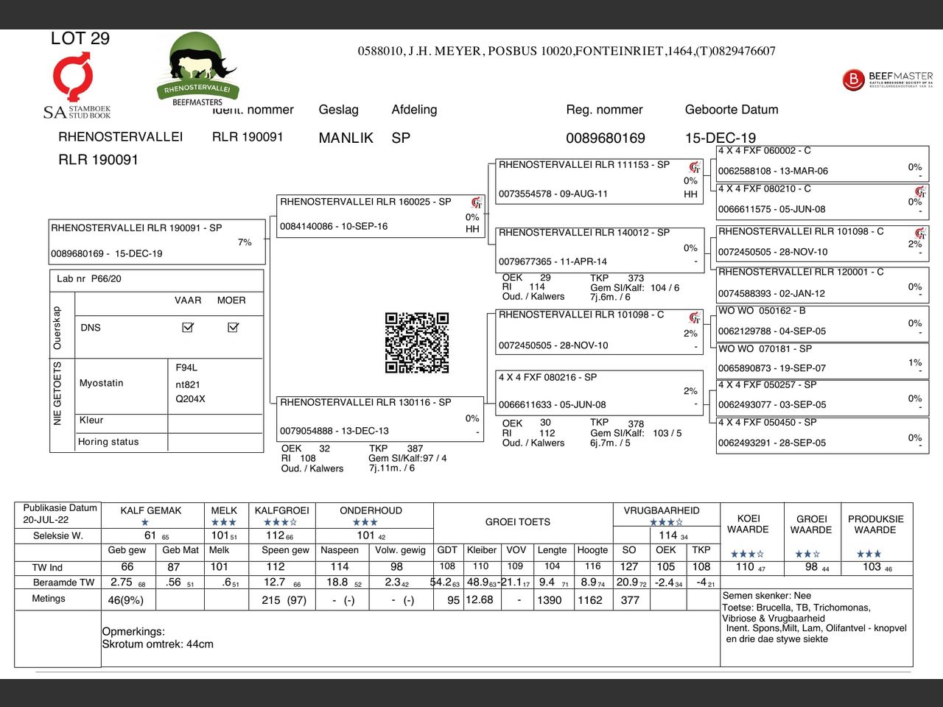This screenshot has width=943, height=707.
Task: Select the dam box RLR 130116 - SP
Action: click(x=381, y=419)
